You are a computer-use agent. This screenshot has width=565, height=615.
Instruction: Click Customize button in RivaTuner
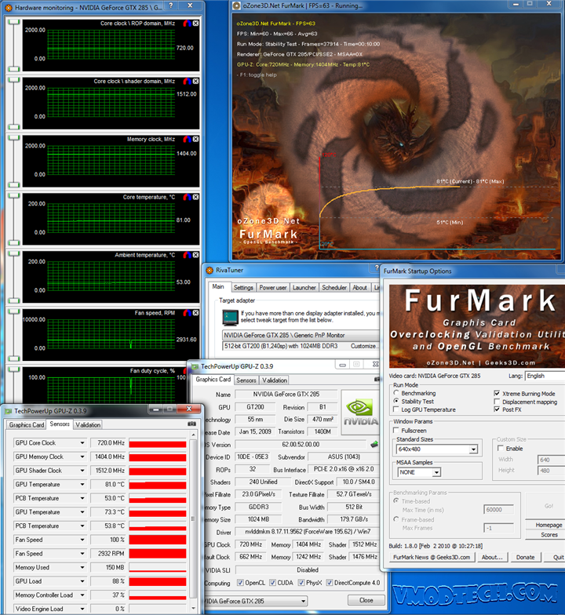tap(363, 346)
